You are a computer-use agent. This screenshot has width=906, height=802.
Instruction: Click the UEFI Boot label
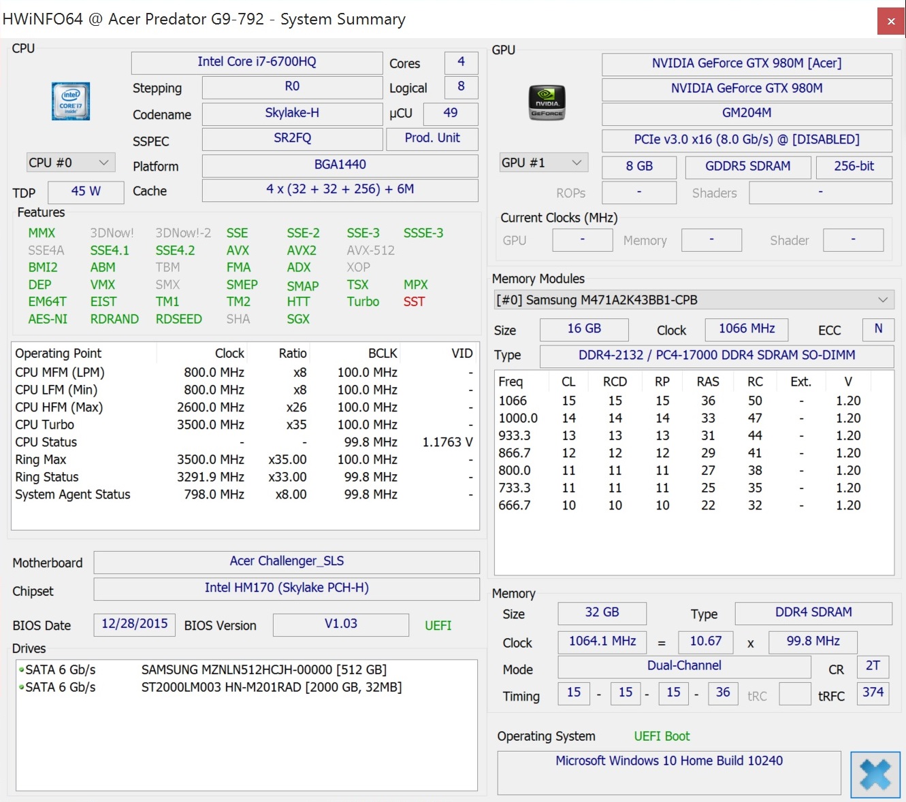click(x=662, y=736)
